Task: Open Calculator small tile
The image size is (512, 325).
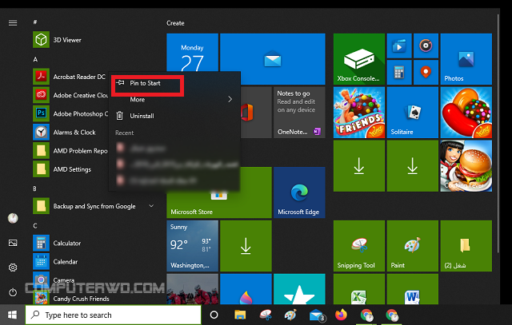Action: 399,72
